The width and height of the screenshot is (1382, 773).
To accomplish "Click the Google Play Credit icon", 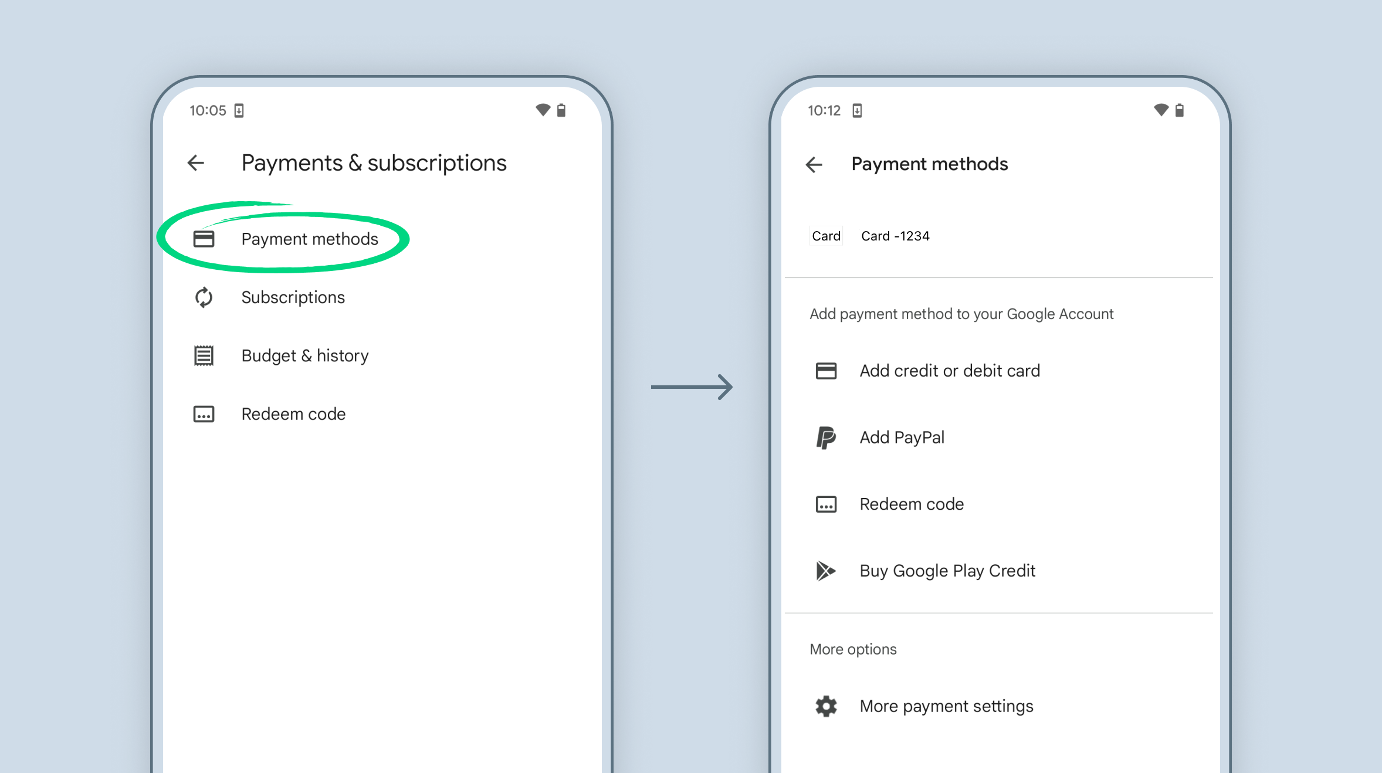I will [826, 571].
